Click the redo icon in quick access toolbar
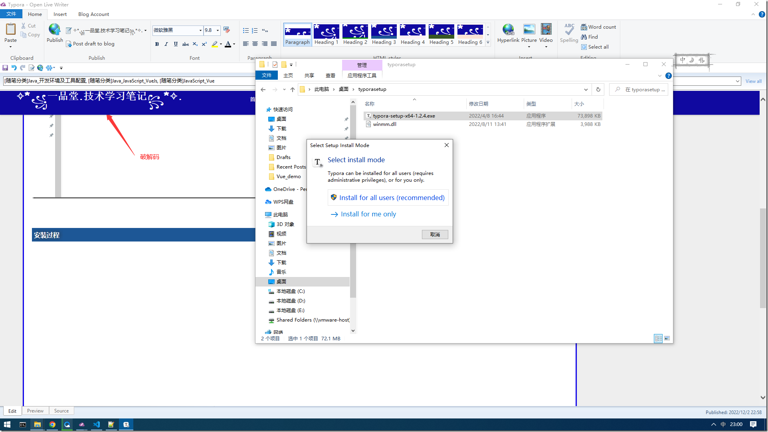The width and height of the screenshot is (768, 432). 23,68
